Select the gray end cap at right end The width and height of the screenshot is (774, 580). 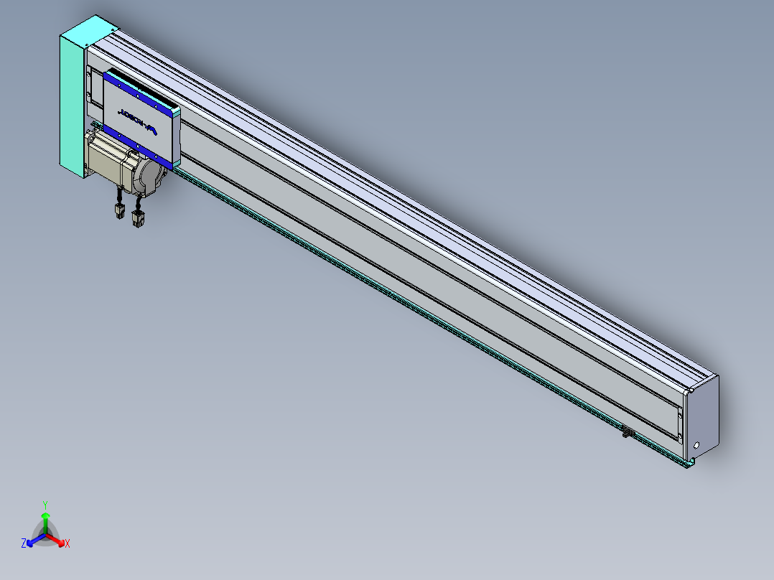click(703, 419)
